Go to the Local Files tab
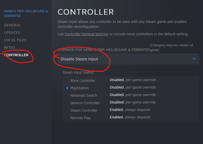 click(15, 40)
